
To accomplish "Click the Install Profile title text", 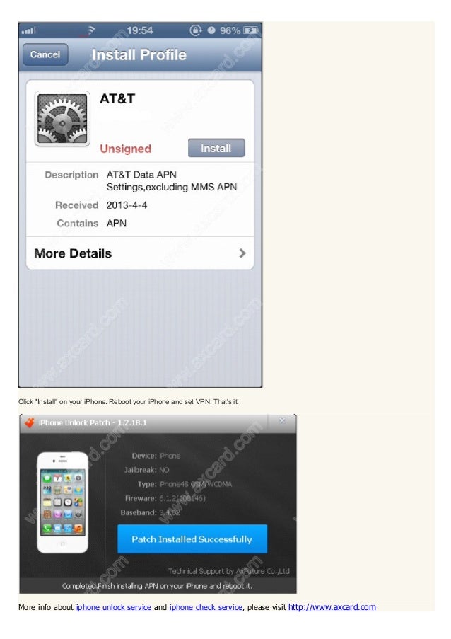I will click(x=139, y=54).
